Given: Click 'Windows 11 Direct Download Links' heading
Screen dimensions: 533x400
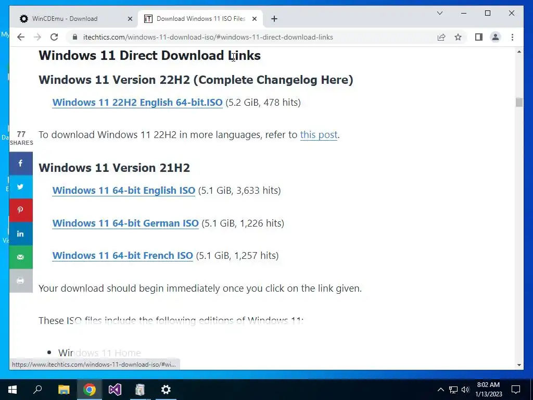Looking at the screenshot, I should pyautogui.click(x=149, y=55).
